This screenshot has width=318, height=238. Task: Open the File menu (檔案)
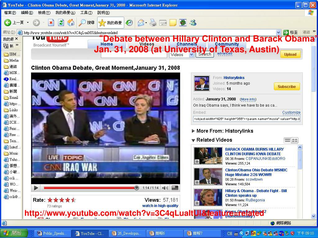point(10,13)
